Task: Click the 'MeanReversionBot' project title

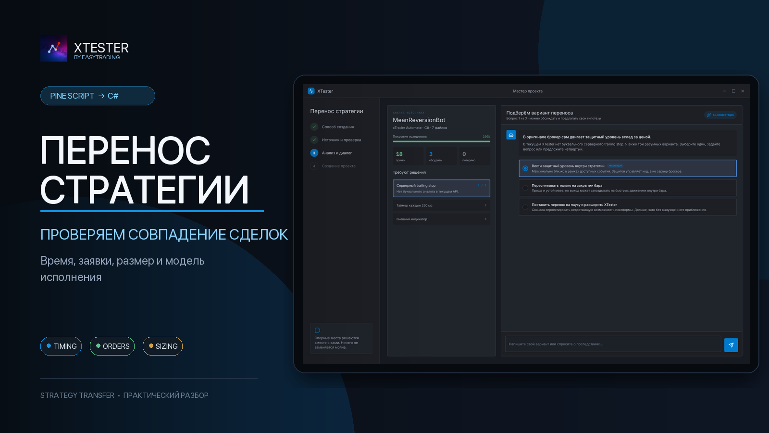Action: pyautogui.click(x=419, y=120)
